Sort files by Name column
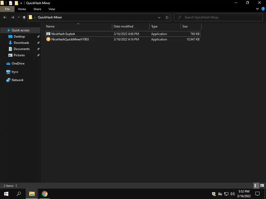Image resolution: width=266 pixels, height=199 pixels. click(x=78, y=26)
